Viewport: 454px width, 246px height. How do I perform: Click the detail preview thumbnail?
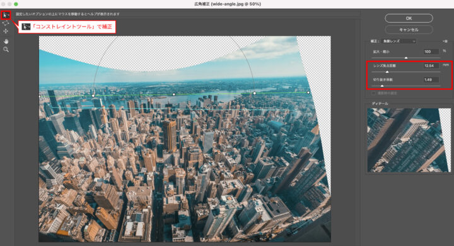[x=409, y=140]
